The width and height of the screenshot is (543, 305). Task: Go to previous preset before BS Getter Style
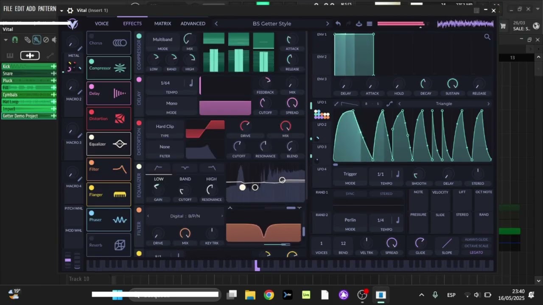pyautogui.click(x=216, y=24)
